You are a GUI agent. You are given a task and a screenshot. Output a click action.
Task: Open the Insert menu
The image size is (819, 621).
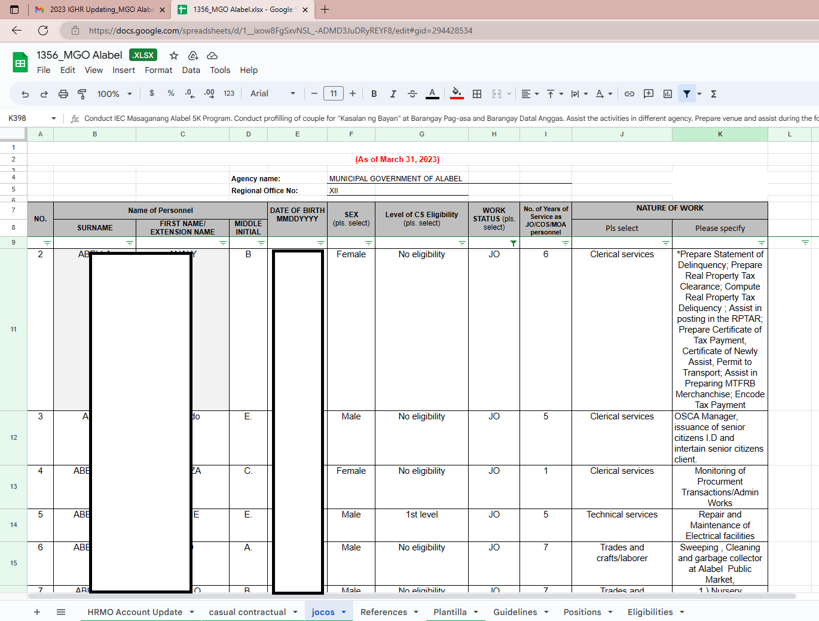pos(124,70)
